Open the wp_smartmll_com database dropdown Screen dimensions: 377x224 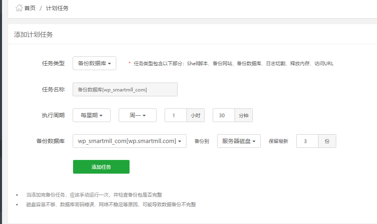[x=129, y=141]
